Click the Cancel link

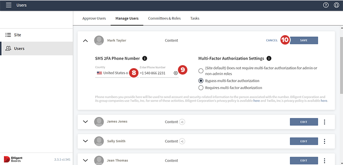click(272, 40)
